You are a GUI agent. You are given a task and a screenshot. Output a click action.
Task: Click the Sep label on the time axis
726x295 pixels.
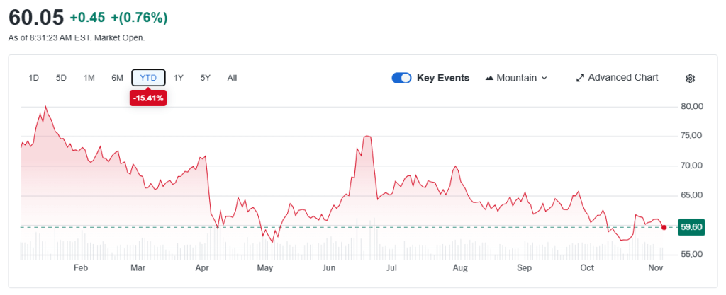tap(525, 268)
